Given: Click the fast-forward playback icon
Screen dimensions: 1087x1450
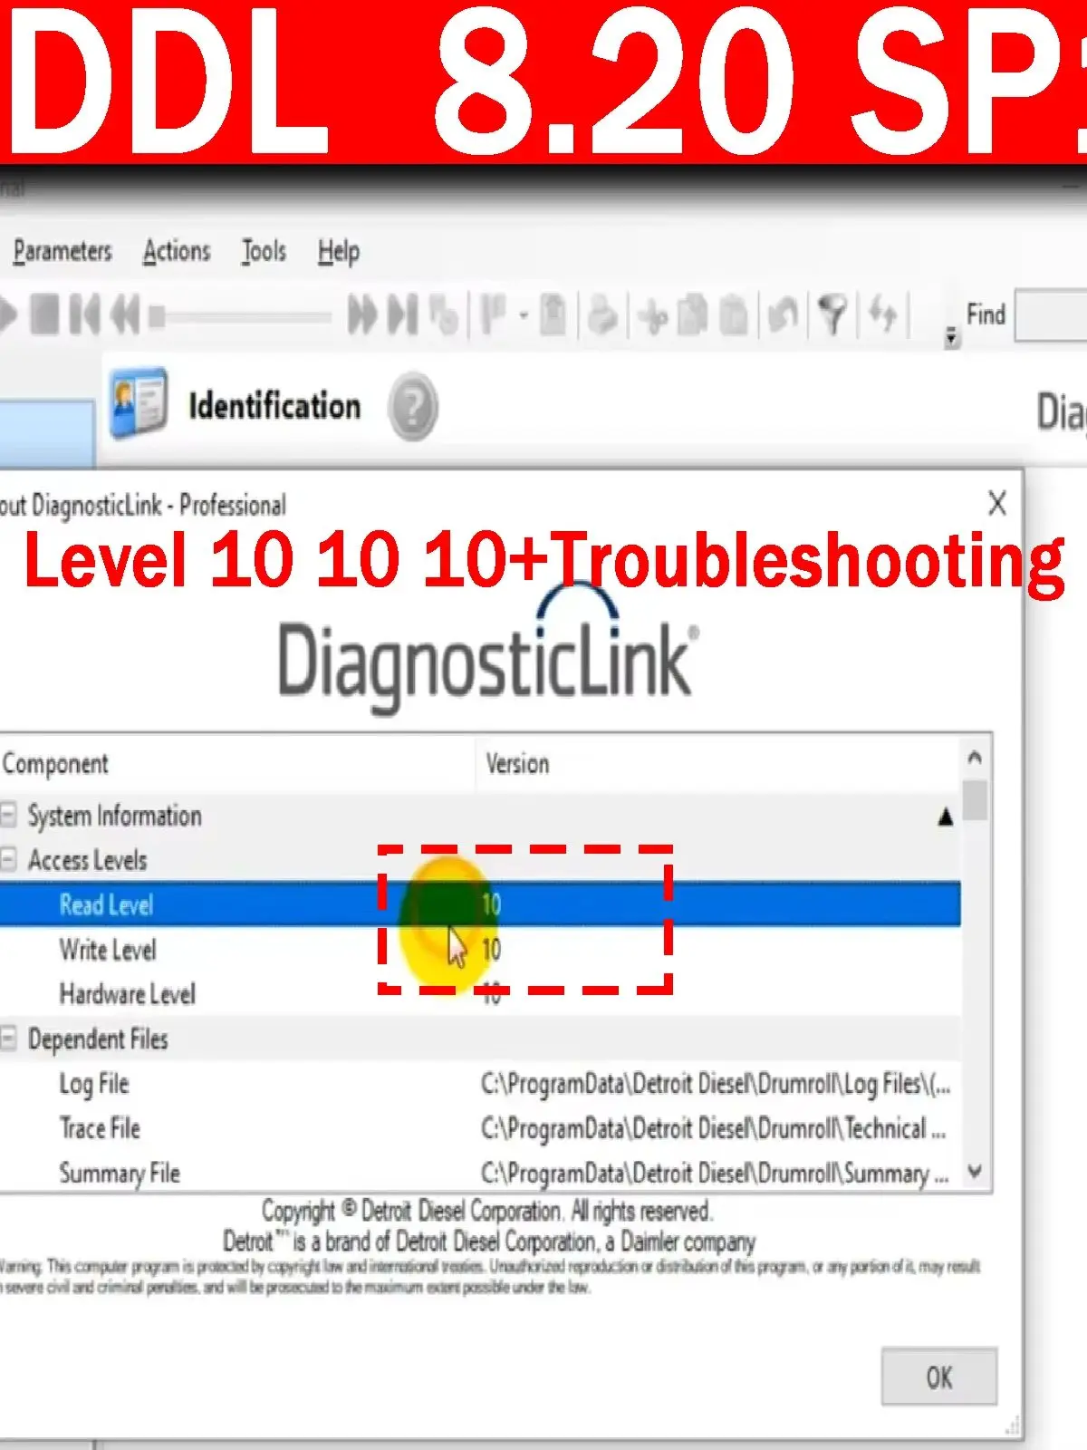Looking at the screenshot, I should point(362,315).
